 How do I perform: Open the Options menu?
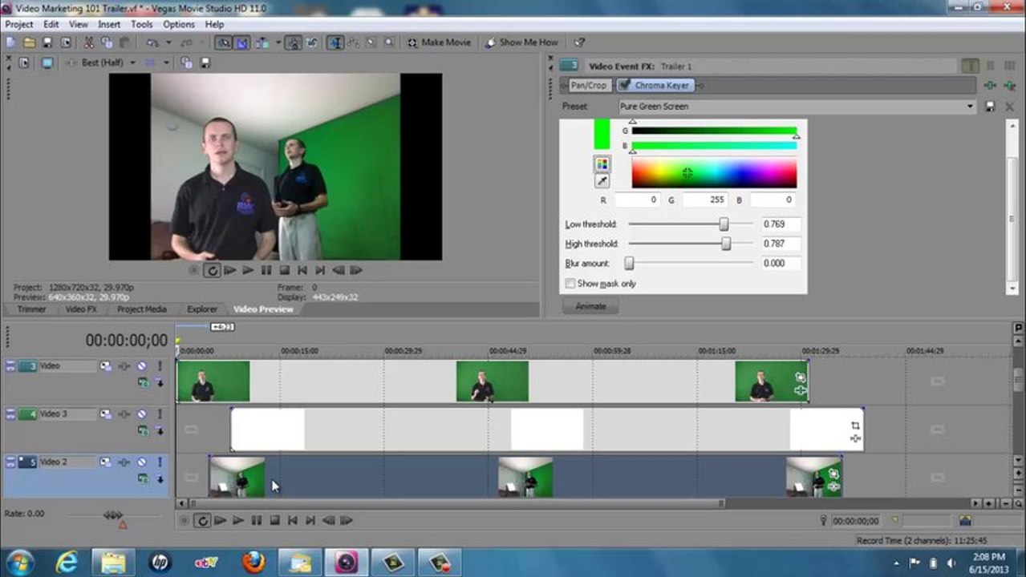179,25
